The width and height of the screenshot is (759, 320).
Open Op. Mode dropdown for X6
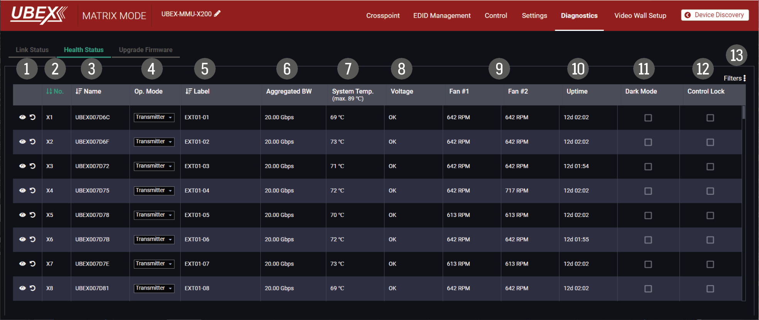tap(154, 239)
